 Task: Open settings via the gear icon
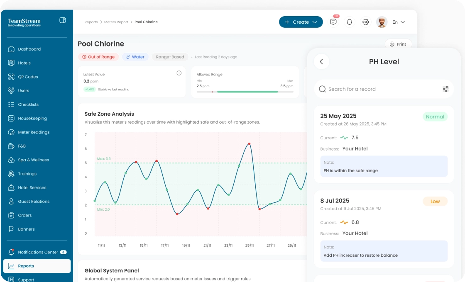click(x=365, y=22)
